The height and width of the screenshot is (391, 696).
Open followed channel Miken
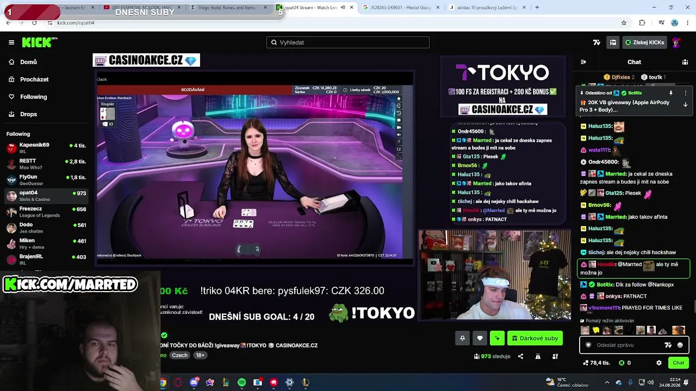click(x=46, y=243)
